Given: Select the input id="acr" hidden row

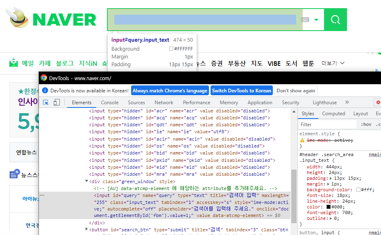Looking at the screenshot, I should click(179, 111).
